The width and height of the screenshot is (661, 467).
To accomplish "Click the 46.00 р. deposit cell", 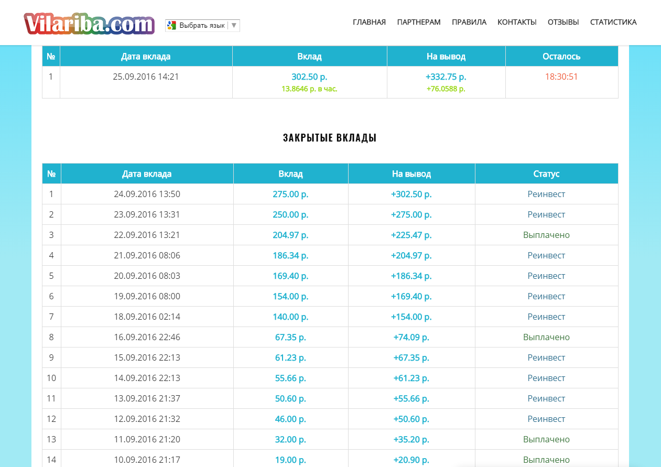I will [x=290, y=419].
